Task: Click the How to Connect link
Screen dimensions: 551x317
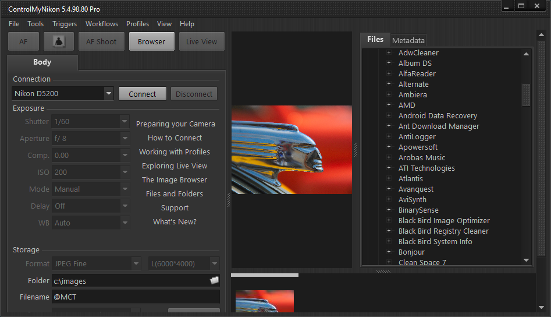Action: (x=175, y=138)
